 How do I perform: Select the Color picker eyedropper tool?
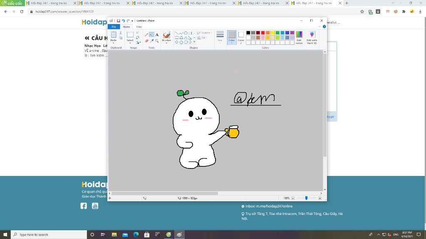tap(151, 41)
